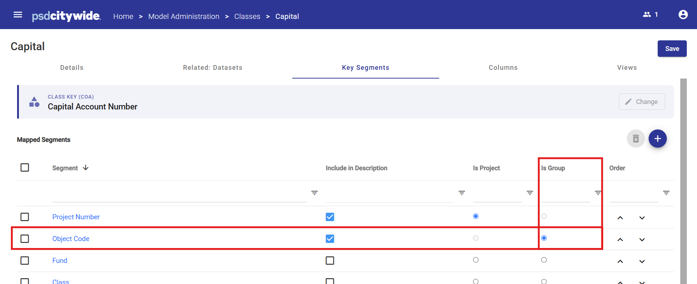The height and width of the screenshot is (284, 697).
Task: Click the Change class key button
Action: coord(642,102)
